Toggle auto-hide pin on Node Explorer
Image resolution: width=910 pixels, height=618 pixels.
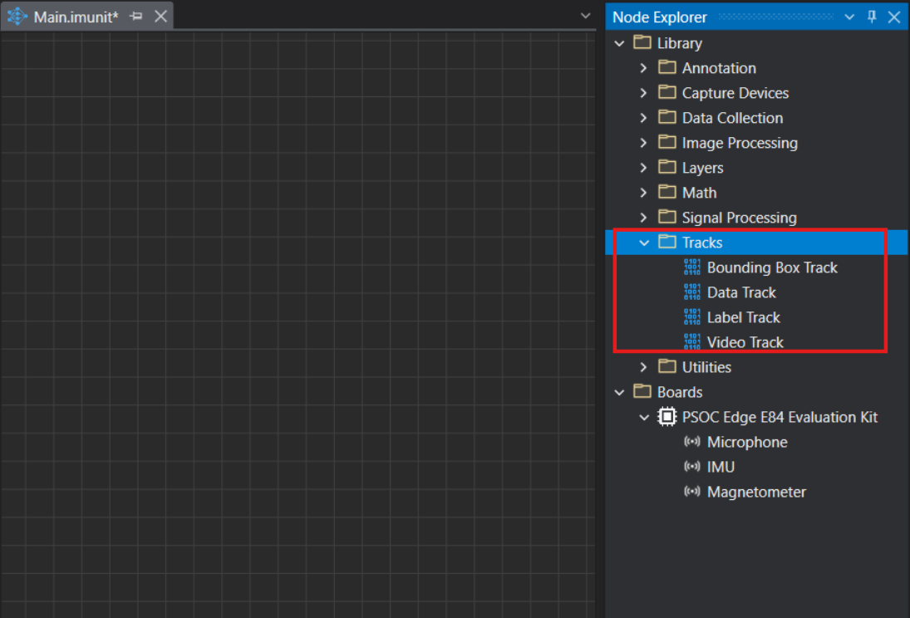coord(872,17)
